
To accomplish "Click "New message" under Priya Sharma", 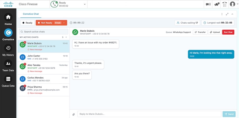I will click(36, 93).
